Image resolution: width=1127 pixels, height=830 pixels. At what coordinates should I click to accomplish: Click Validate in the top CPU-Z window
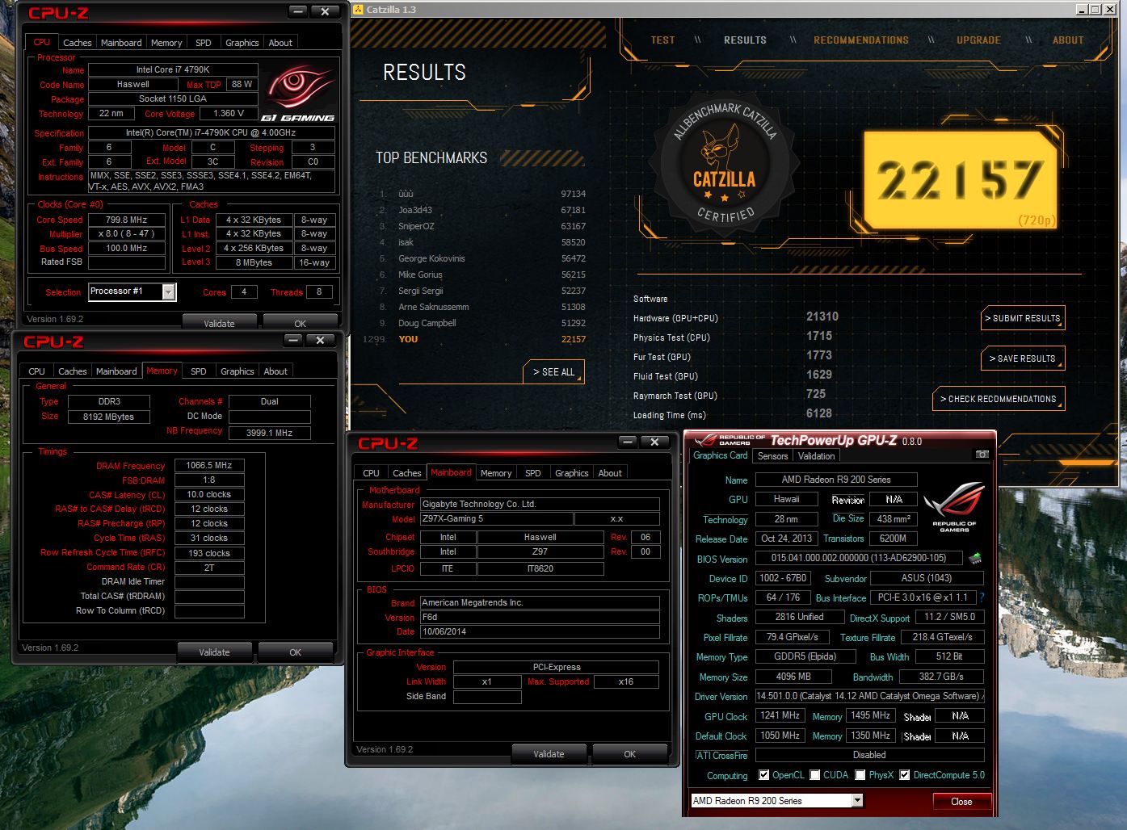click(219, 323)
